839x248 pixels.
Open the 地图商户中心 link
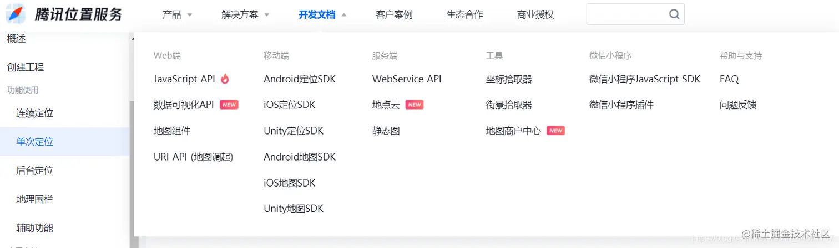click(513, 131)
